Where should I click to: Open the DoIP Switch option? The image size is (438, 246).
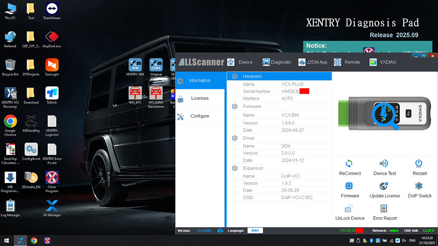pyautogui.click(x=419, y=186)
